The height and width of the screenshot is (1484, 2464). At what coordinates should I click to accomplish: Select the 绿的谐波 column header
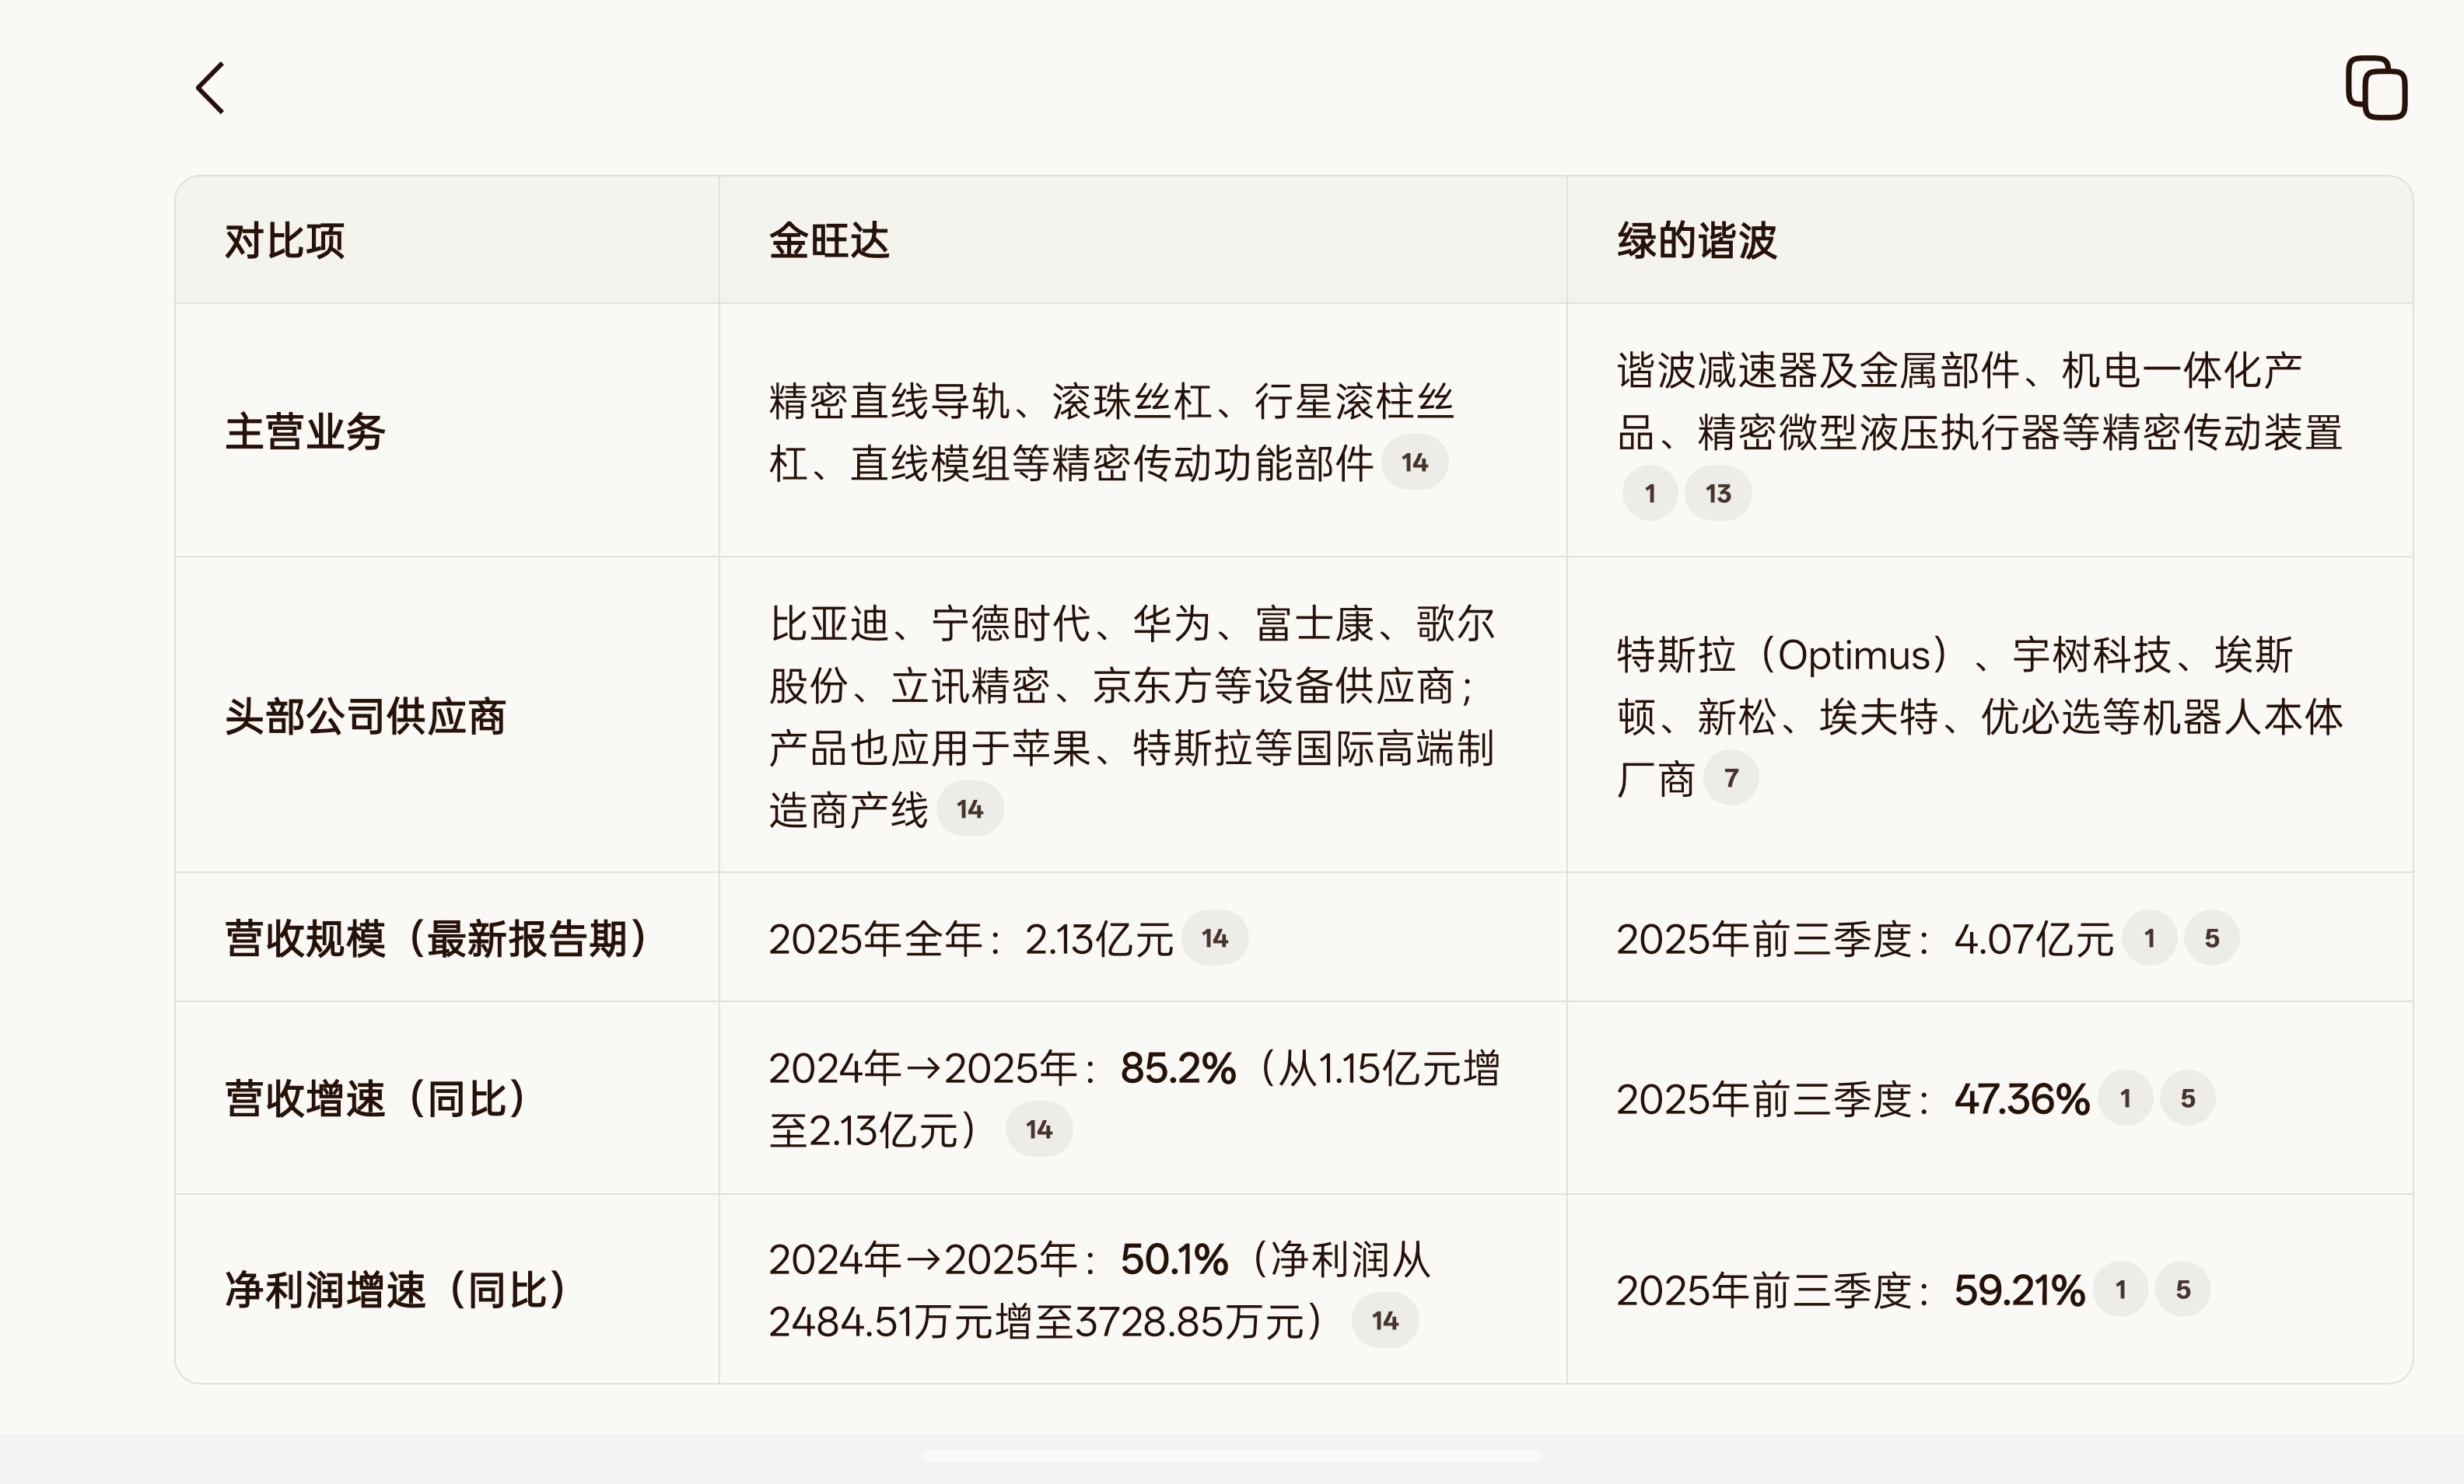1696,241
